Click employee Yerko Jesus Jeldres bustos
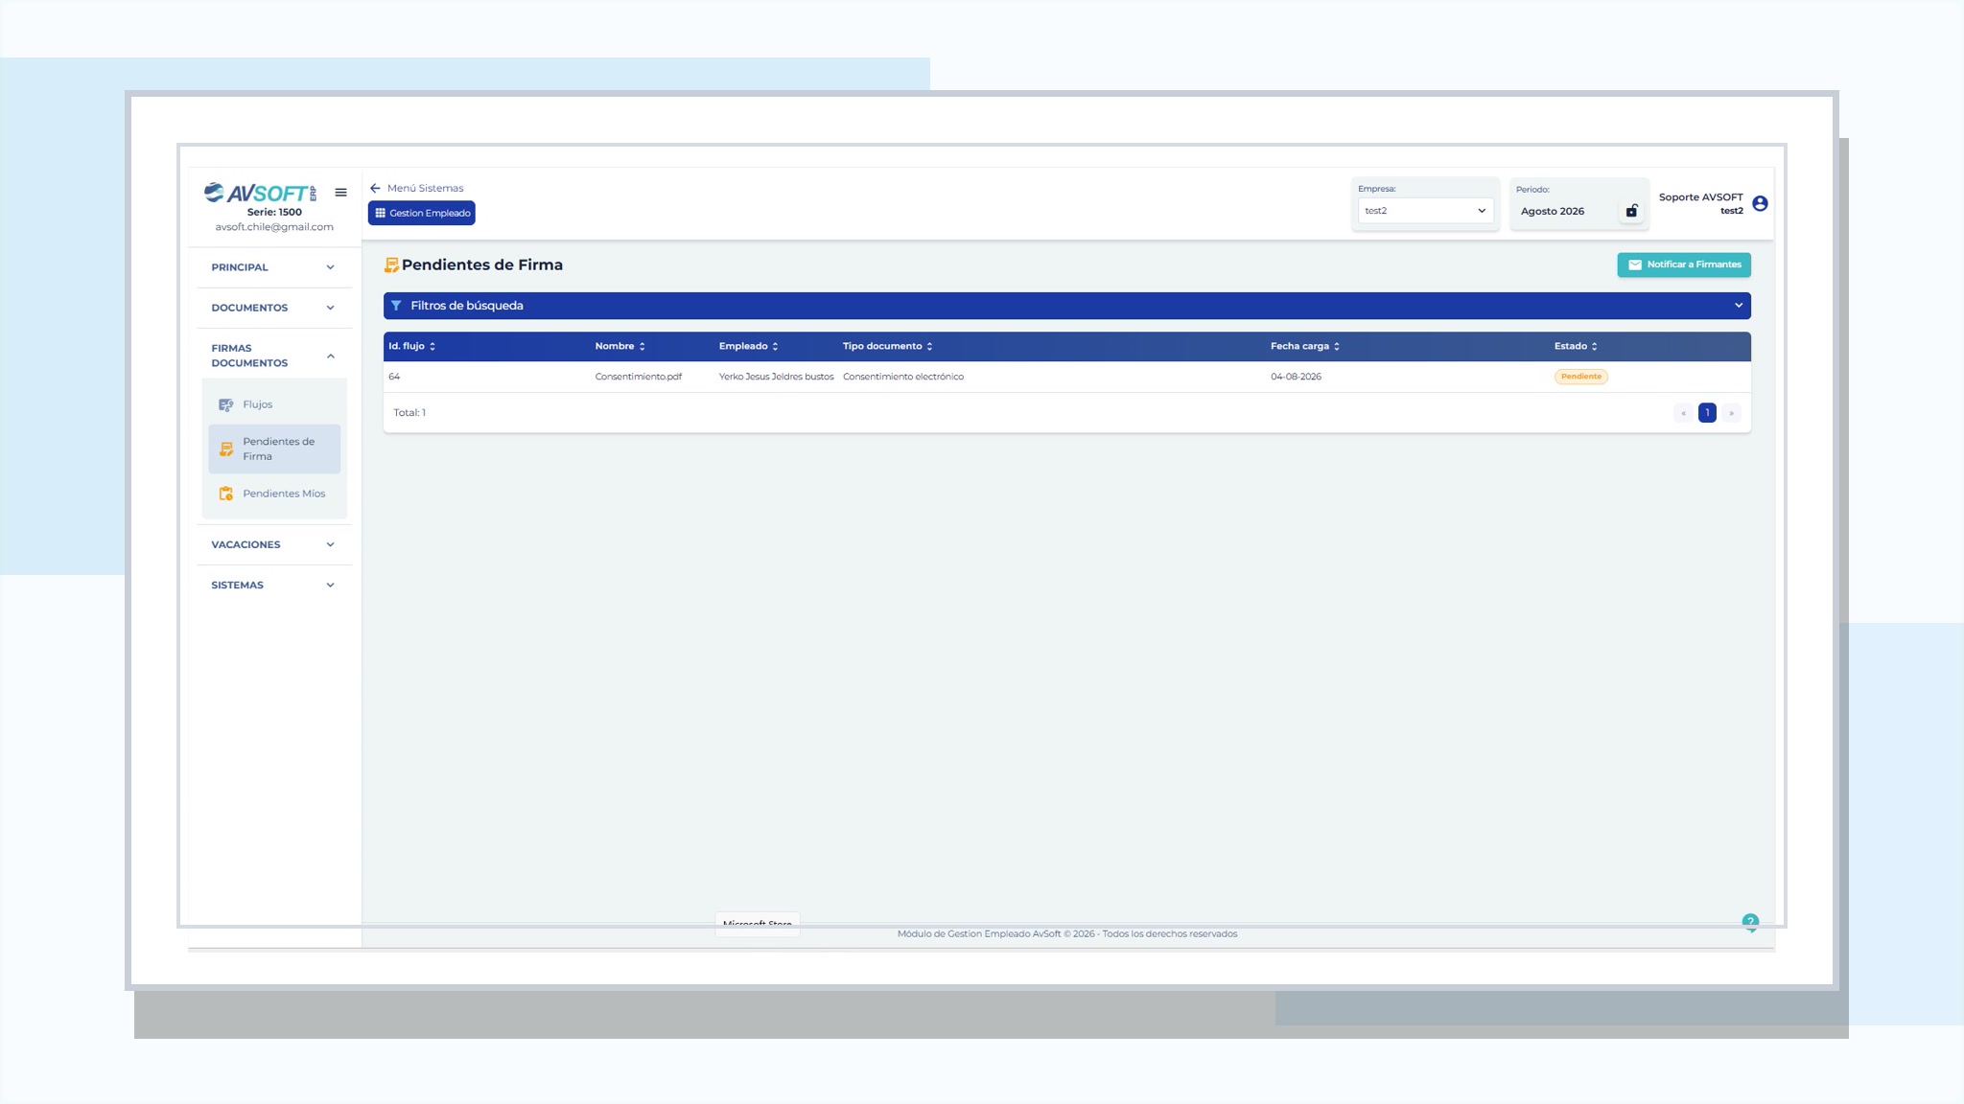The image size is (1964, 1104). pos(777,377)
